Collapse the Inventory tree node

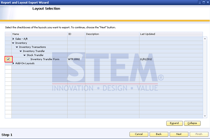pyautogui.click(x=13, y=43)
